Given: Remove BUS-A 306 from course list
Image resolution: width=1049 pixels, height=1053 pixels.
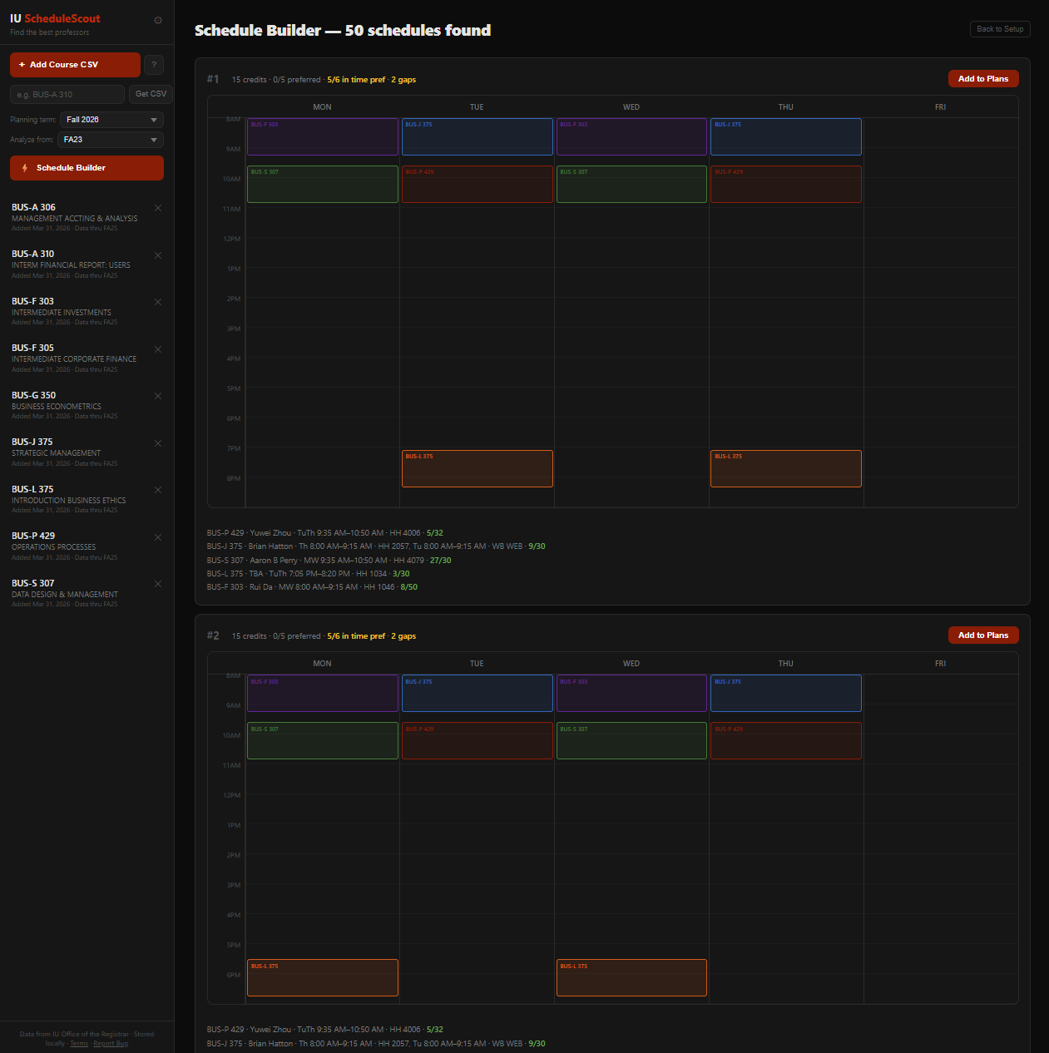Looking at the screenshot, I should (x=157, y=208).
